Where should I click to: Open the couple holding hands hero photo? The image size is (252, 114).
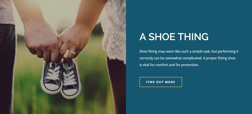[x=63, y=57]
